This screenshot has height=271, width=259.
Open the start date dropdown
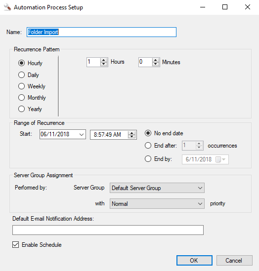(82, 134)
